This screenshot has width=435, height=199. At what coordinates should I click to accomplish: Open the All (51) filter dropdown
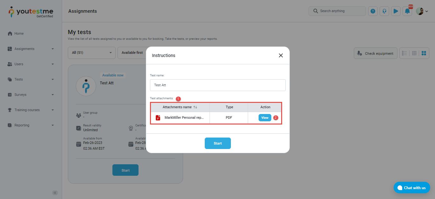(x=92, y=53)
